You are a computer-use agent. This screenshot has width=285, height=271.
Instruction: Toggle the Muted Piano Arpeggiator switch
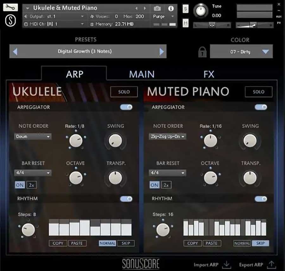pos(261,107)
